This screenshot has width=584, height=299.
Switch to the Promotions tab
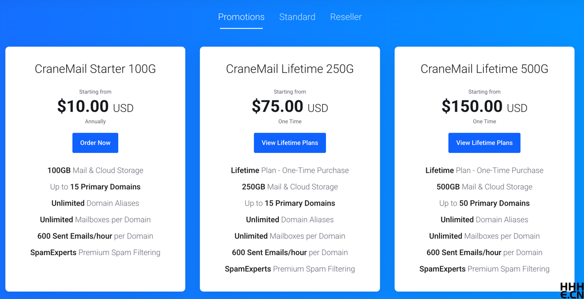(x=241, y=17)
